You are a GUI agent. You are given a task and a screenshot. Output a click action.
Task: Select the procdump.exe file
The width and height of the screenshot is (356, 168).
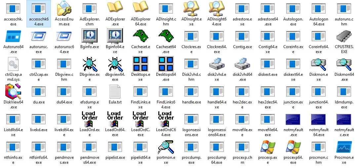[191, 152]
